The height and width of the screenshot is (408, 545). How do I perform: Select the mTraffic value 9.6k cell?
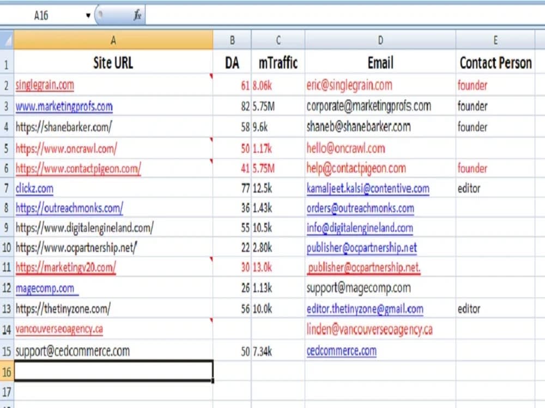point(278,127)
